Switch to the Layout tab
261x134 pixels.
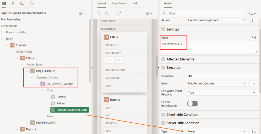click(x=101, y=3)
